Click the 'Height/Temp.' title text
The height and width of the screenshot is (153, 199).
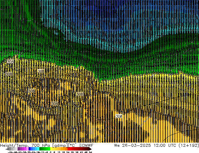click(14, 146)
